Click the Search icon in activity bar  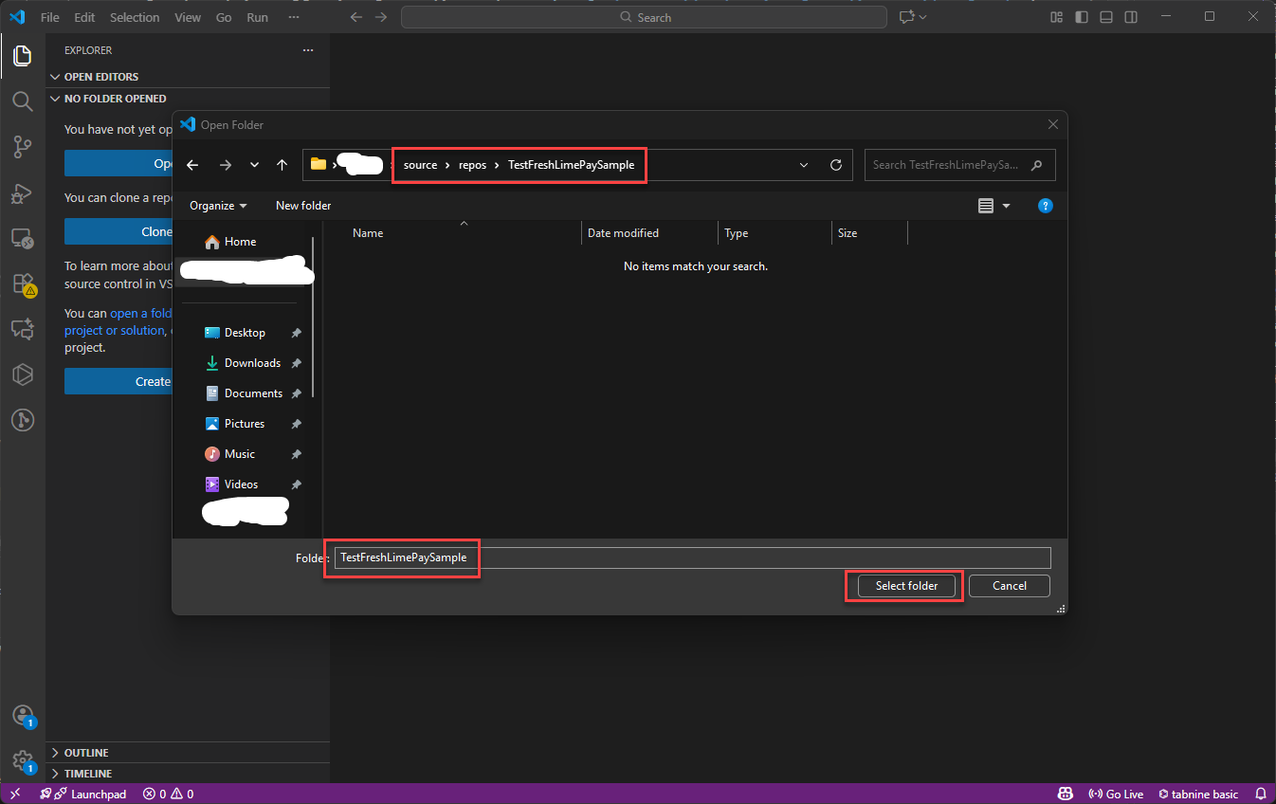pyautogui.click(x=23, y=101)
